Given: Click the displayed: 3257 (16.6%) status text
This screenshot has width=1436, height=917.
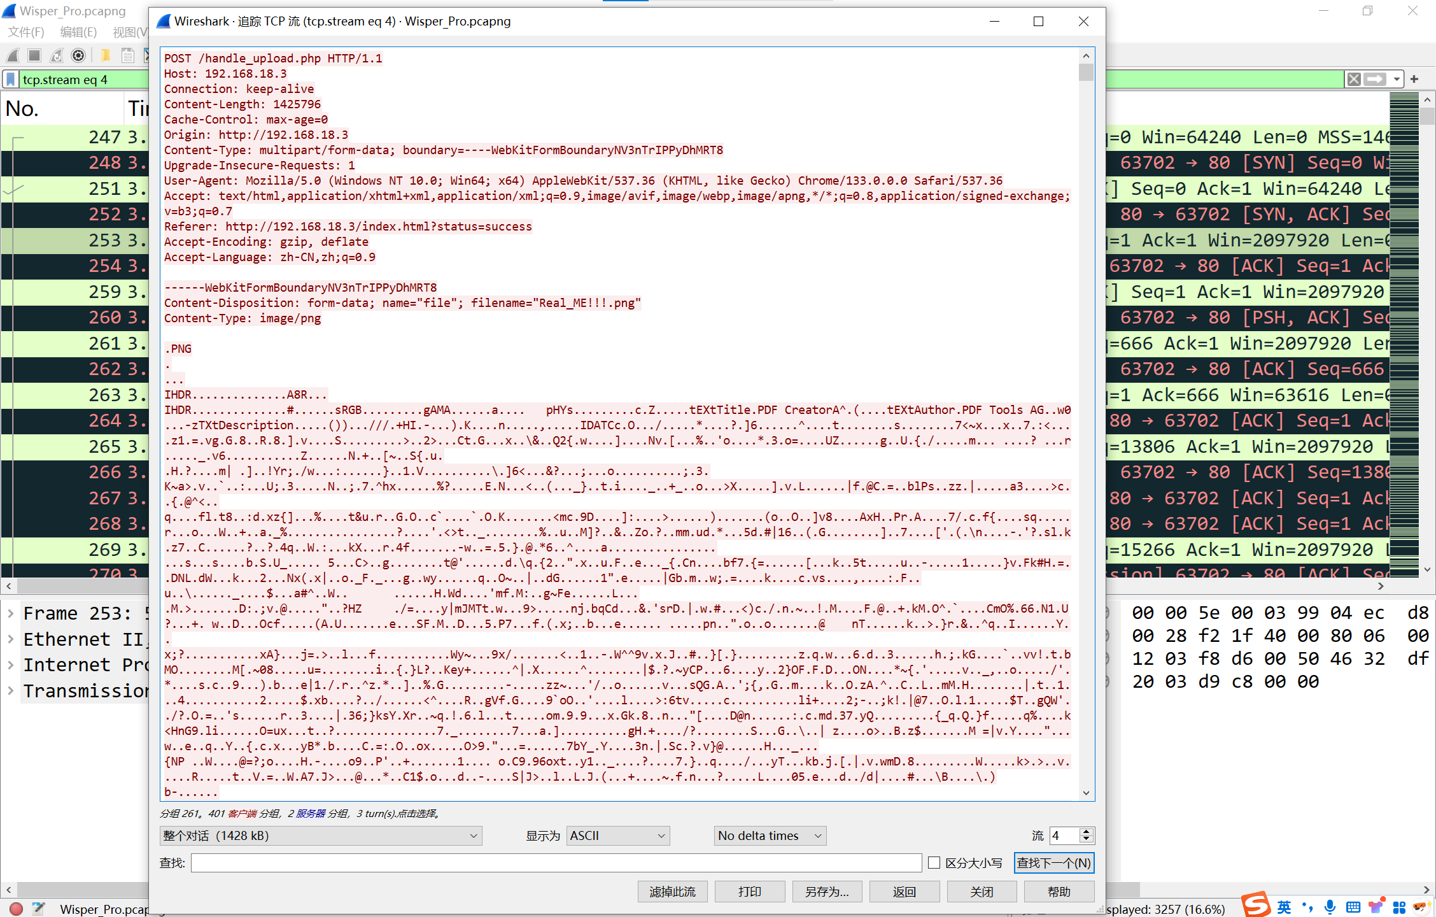Looking at the screenshot, I should [x=1165, y=909].
